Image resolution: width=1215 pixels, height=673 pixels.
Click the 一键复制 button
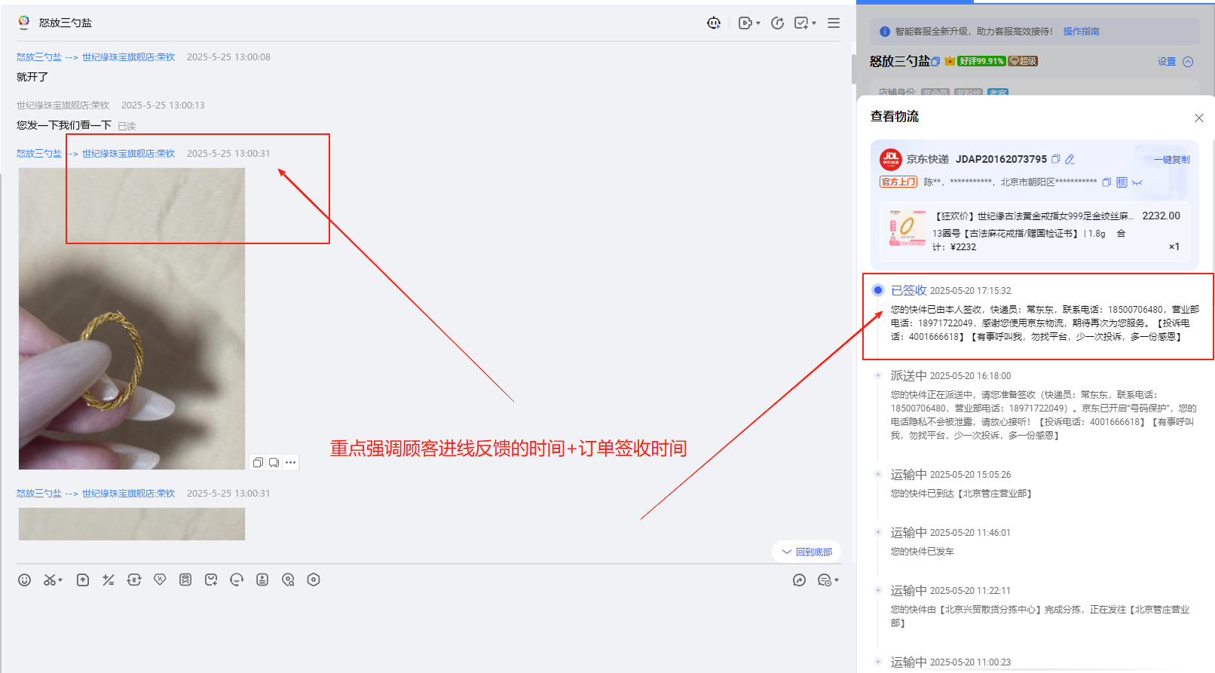click(1171, 160)
